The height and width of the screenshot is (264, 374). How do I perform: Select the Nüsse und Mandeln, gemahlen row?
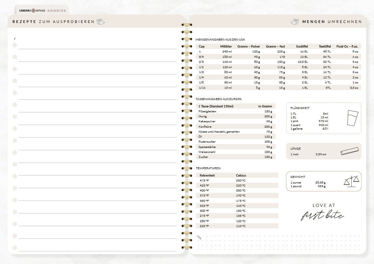pos(236,132)
